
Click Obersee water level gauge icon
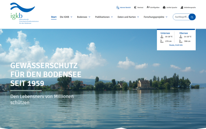click(181, 41)
